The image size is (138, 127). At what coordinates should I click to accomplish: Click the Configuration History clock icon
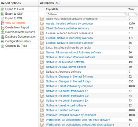[x=2, y=42]
